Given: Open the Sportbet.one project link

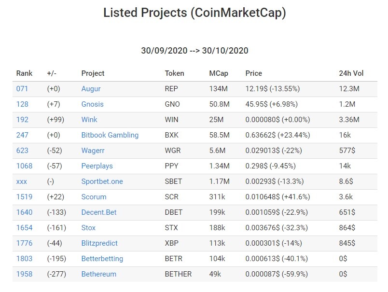Looking at the screenshot, I should (102, 181).
